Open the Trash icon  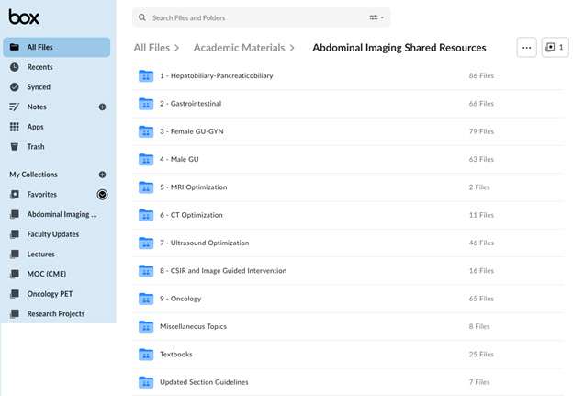tap(15, 147)
